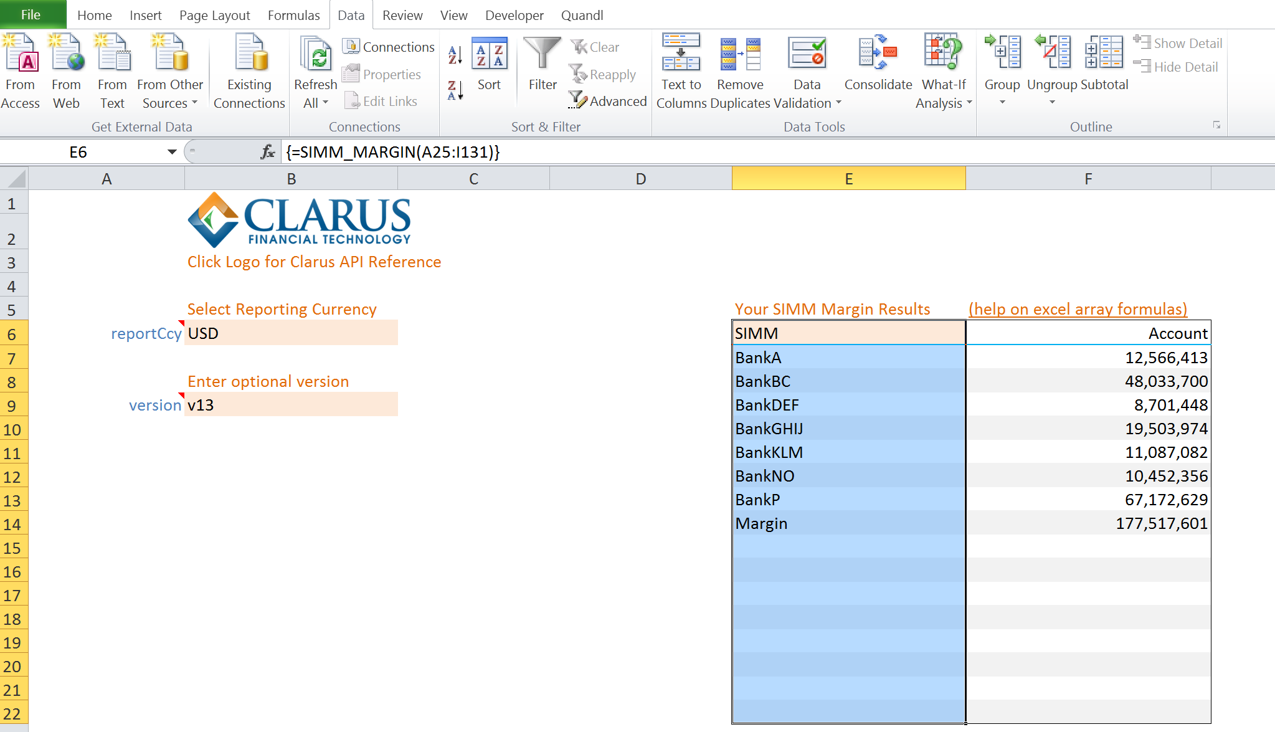Toggle the Filter funnel
This screenshot has height=732, width=1275.
543,64
